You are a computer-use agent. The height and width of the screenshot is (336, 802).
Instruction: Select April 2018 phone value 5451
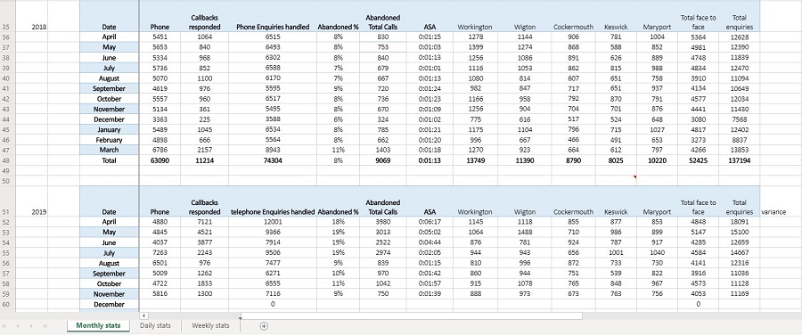click(160, 37)
